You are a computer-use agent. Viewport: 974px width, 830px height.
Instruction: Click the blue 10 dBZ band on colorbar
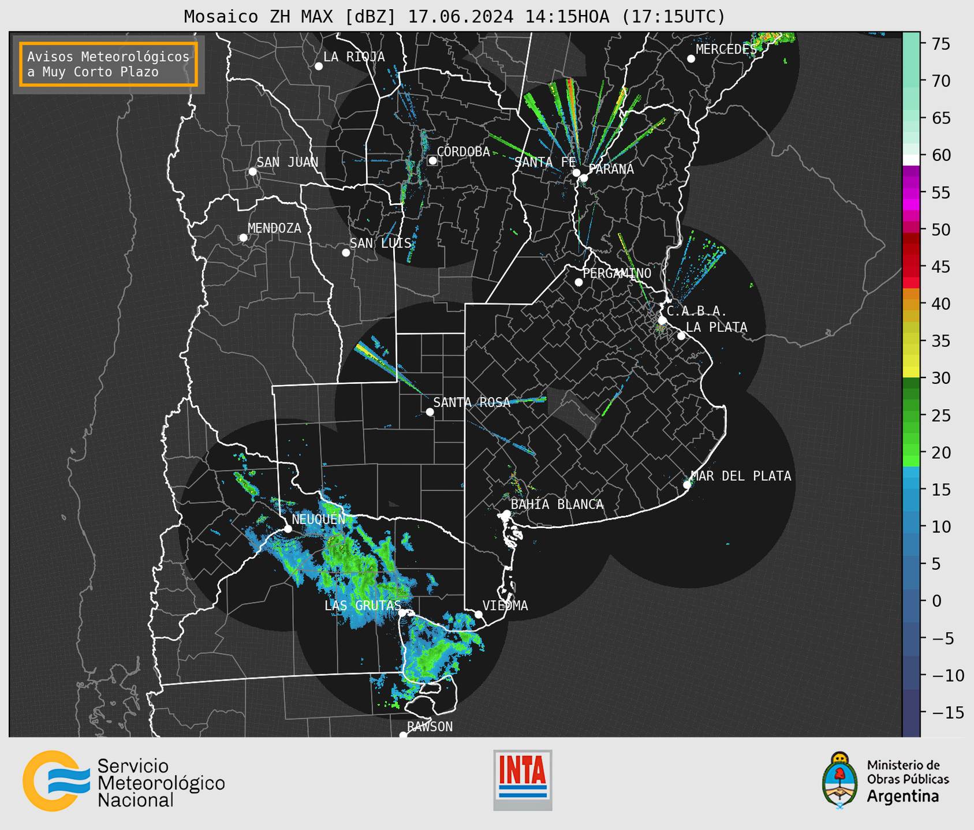point(911,526)
